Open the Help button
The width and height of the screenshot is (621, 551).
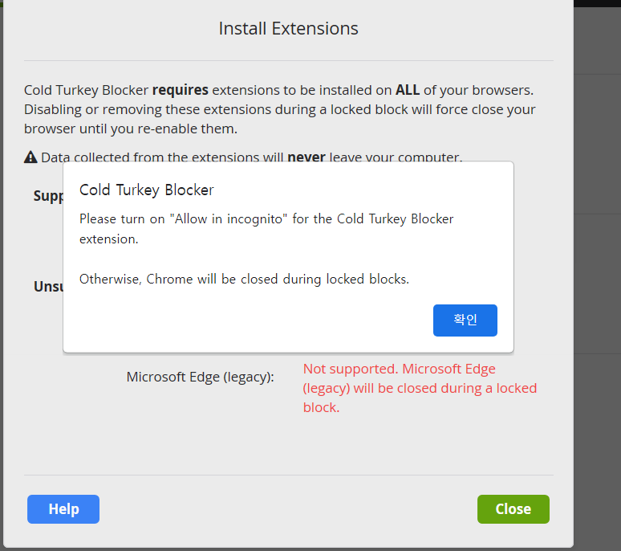point(63,509)
